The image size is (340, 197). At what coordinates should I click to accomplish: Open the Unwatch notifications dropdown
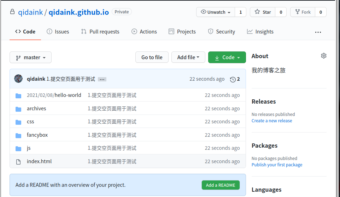(x=215, y=12)
